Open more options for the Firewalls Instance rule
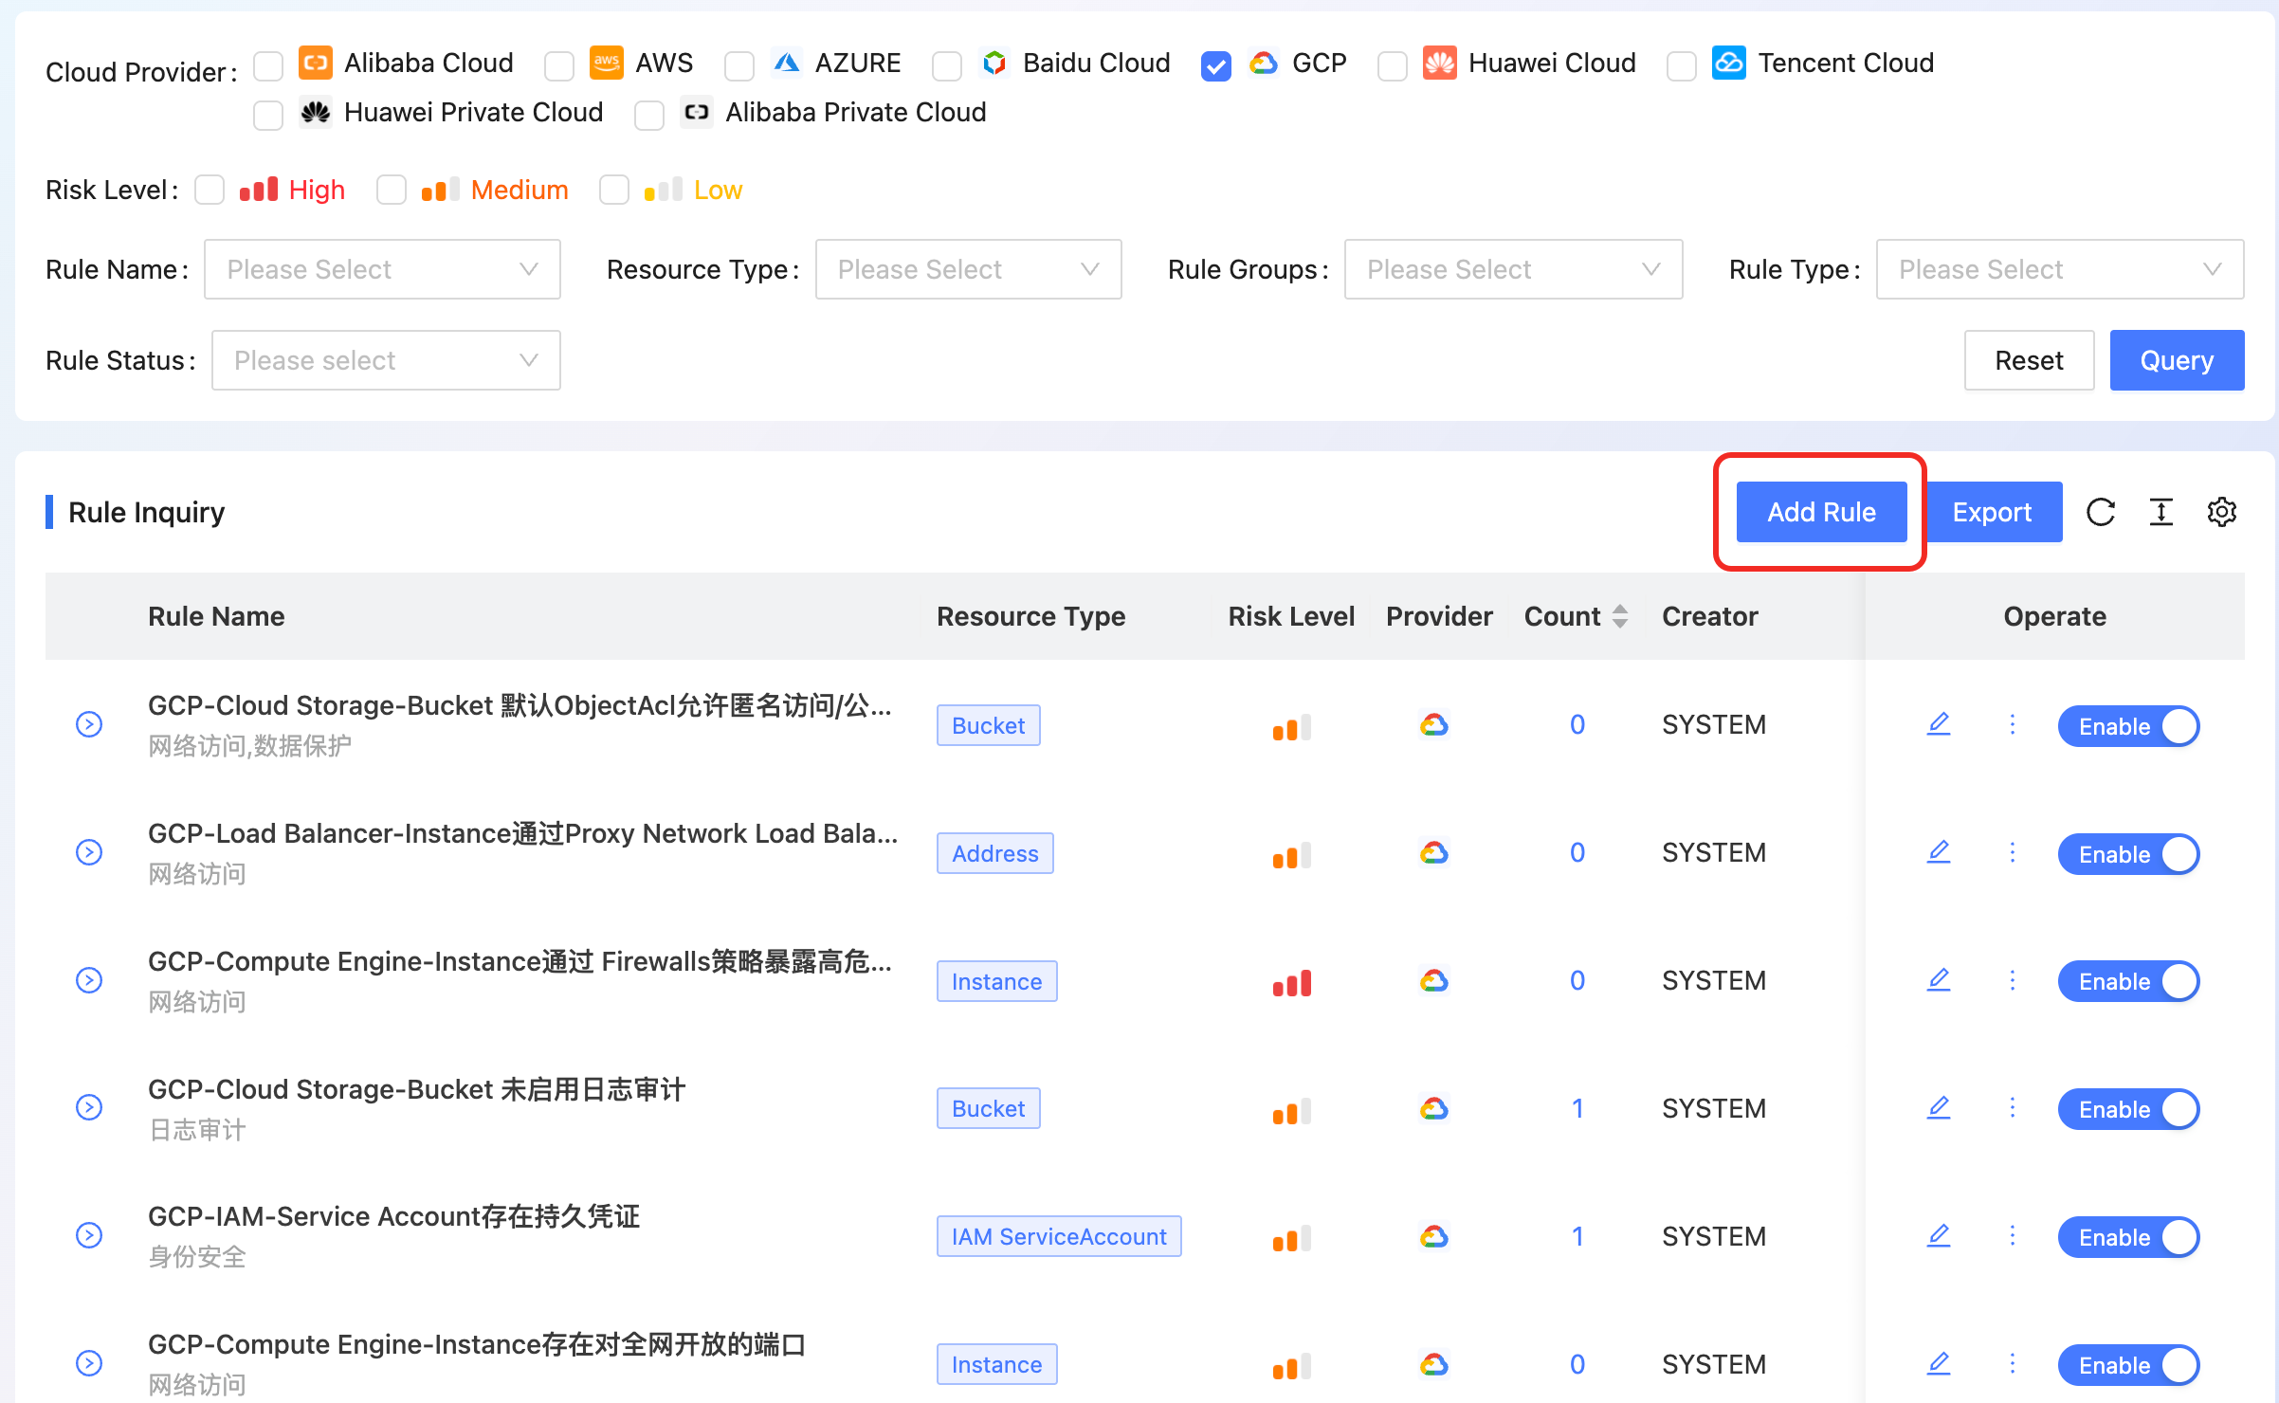Image resolution: width=2279 pixels, height=1403 pixels. click(x=2013, y=980)
